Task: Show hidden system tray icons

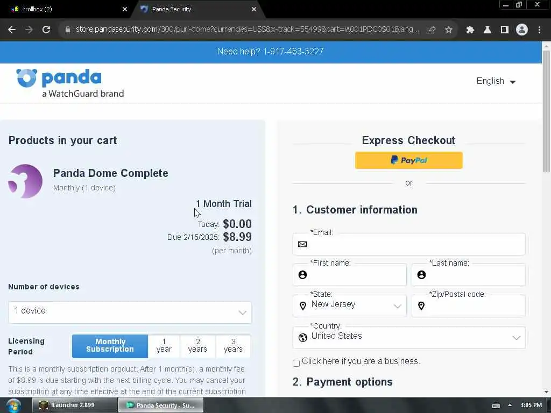Action: tap(510, 405)
